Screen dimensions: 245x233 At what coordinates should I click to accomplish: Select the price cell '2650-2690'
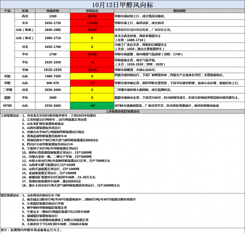point(53,90)
